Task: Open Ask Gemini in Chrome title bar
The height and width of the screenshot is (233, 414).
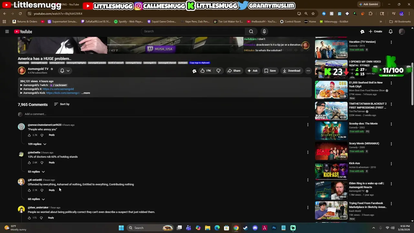Action: tap(368, 4)
